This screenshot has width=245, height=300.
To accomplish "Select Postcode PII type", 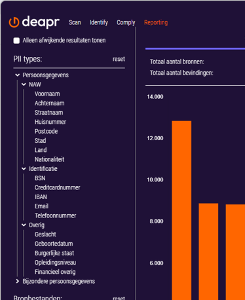I will coord(46,131).
